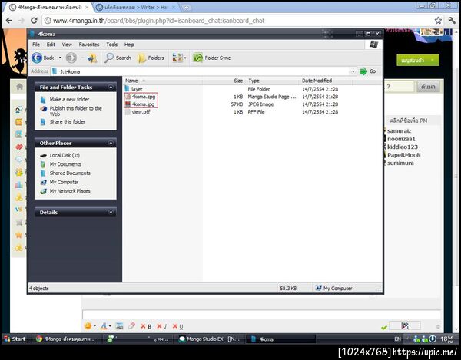This screenshot has width=461, height=360.
Task: Click the Back arrow icon in Explorer
Action: click(37, 58)
